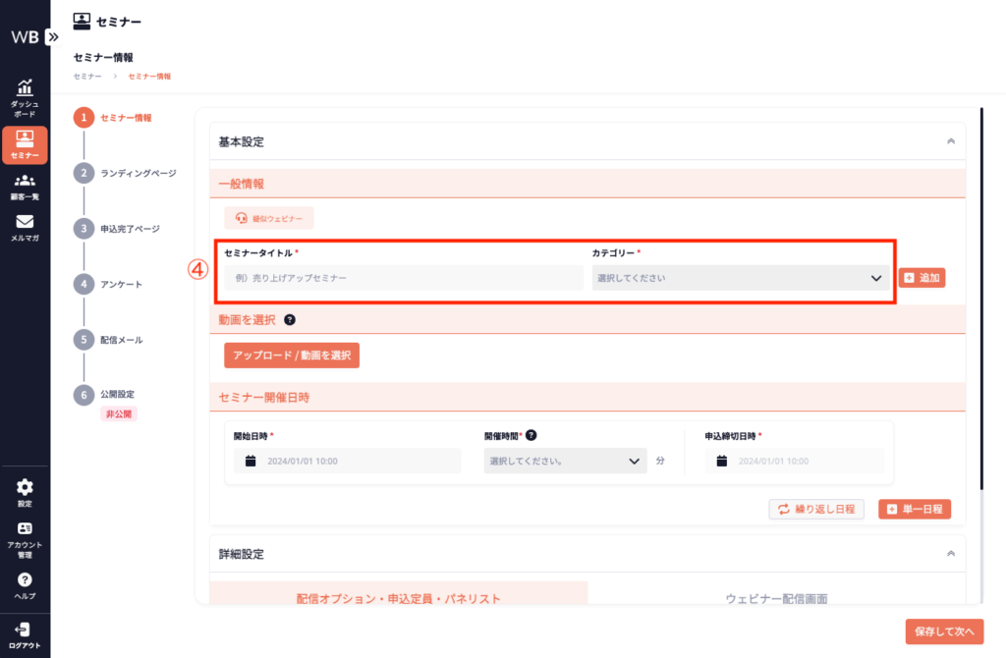
Task: Click the 開始日時 date field
Action: (x=347, y=461)
